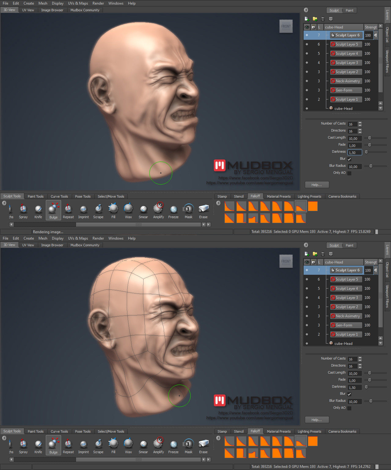The width and height of the screenshot is (391, 470).
Task: Enable Only AO checkbox in bottom window
Action: coord(349,408)
